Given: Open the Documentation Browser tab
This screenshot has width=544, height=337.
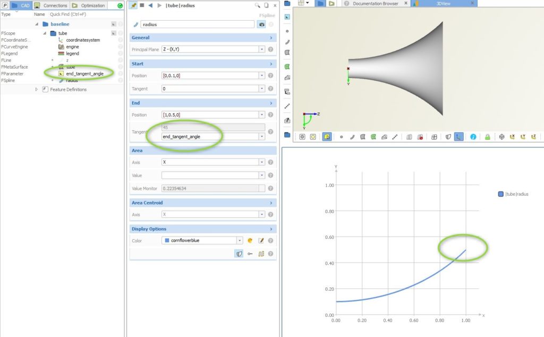Looking at the screenshot, I should point(375,4).
